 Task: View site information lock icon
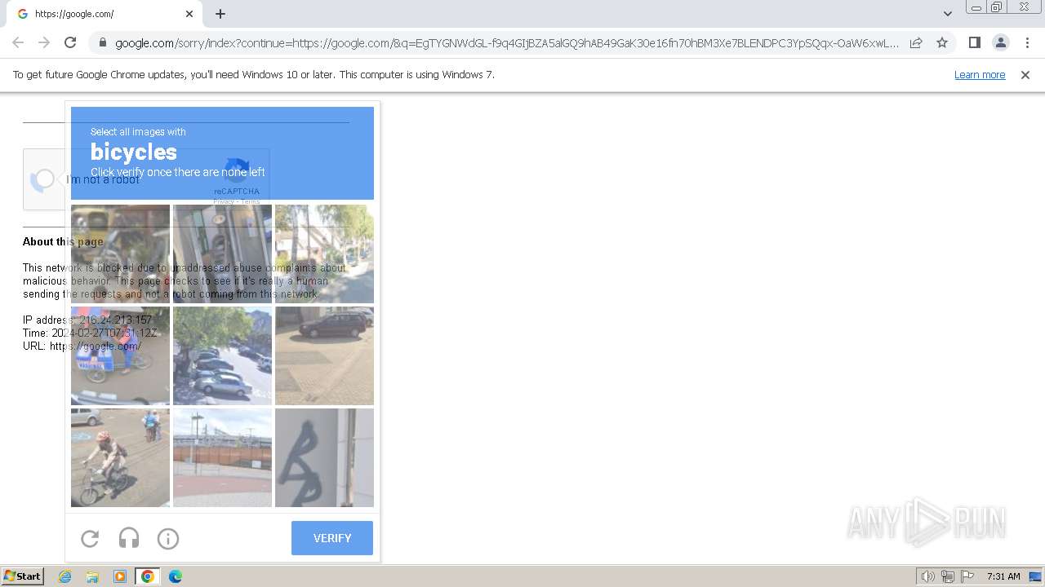[x=102, y=43]
